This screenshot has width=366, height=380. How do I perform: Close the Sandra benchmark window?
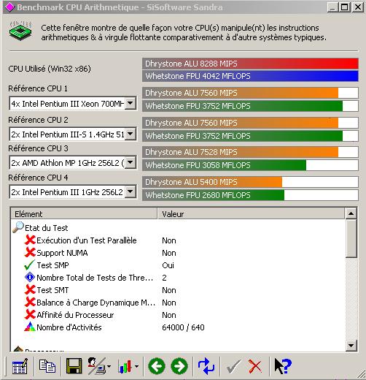(x=357, y=7)
